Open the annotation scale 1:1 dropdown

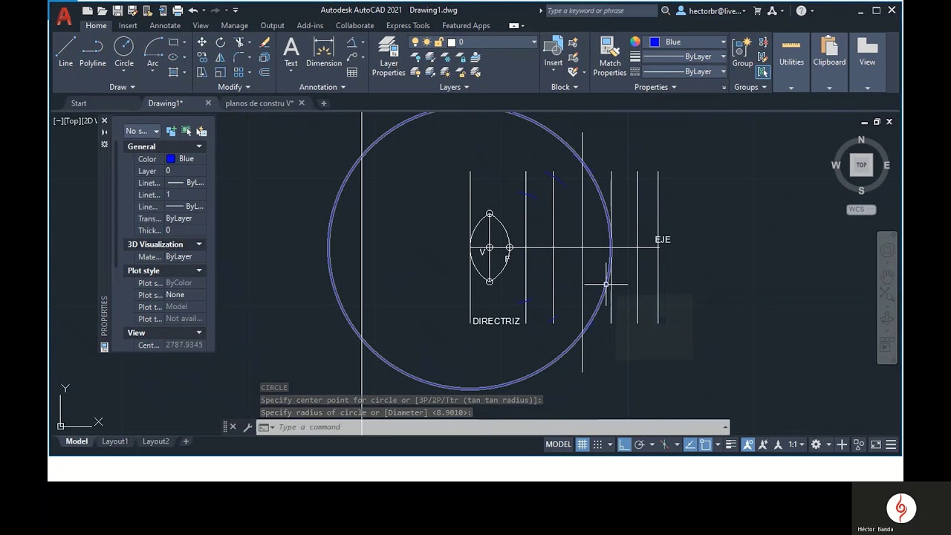click(796, 444)
